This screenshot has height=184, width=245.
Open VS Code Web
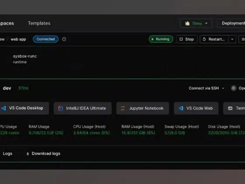[x=196, y=108]
